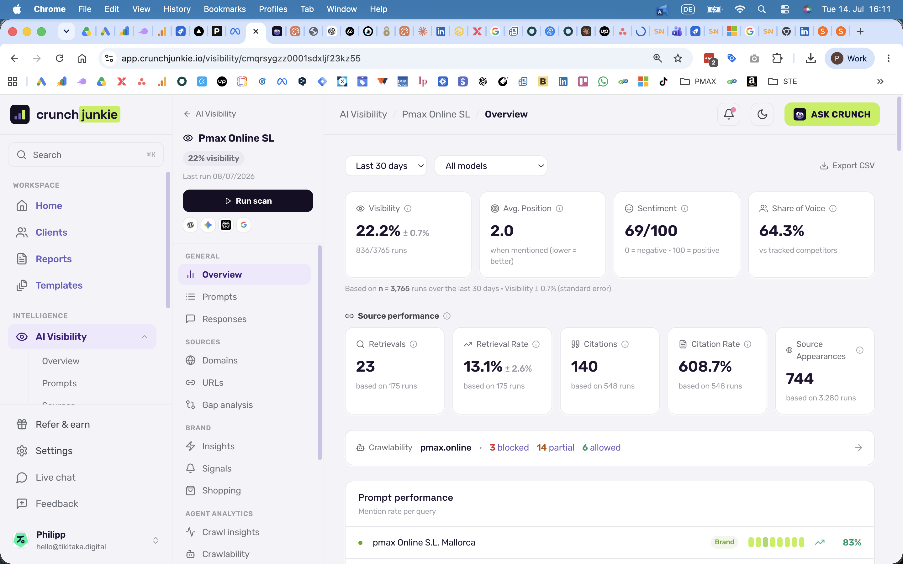Open Responses under General
This screenshot has height=564, width=903.
[245, 319]
